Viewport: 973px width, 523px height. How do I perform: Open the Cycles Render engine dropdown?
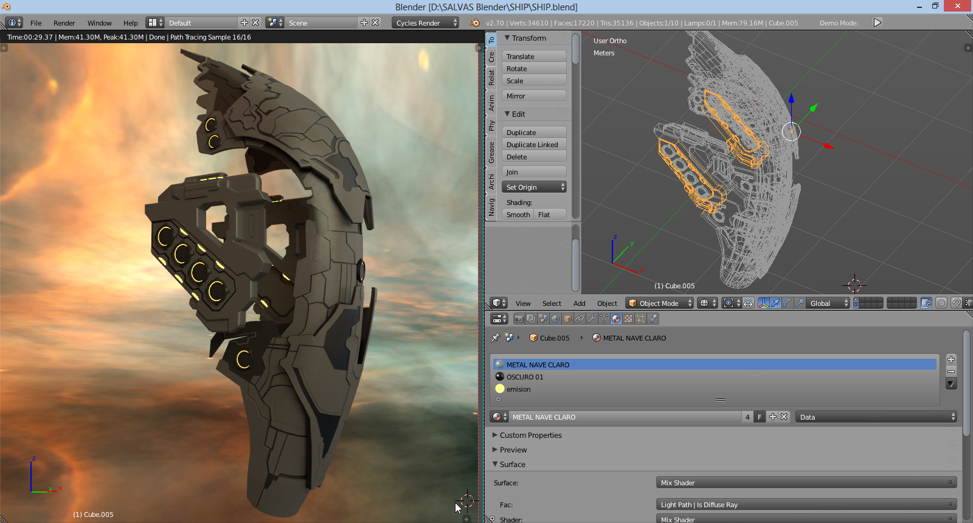tap(426, 23)
